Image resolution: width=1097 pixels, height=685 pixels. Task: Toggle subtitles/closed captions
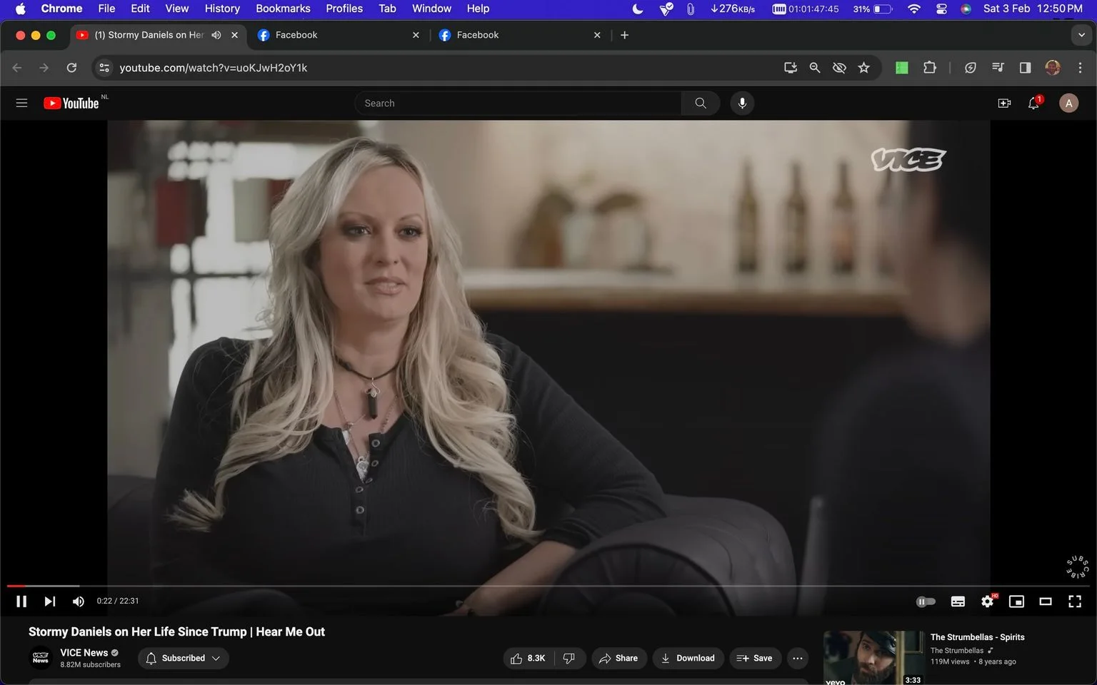pyautogui.click(x=958, y=602)
